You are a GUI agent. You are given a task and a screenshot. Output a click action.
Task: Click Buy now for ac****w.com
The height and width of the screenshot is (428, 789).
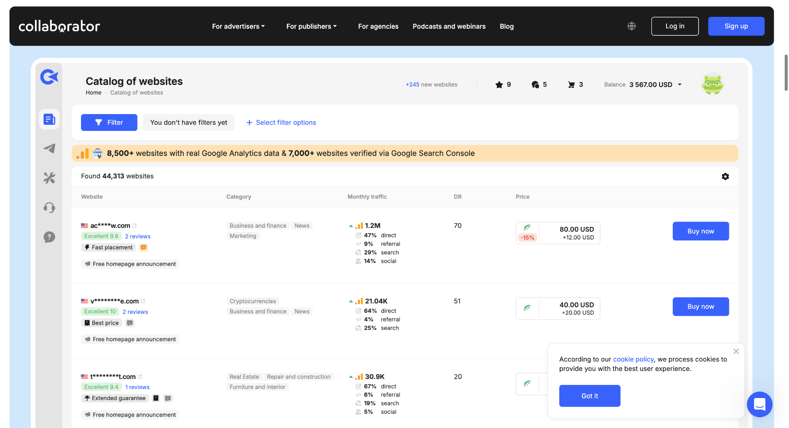point(701,231)
